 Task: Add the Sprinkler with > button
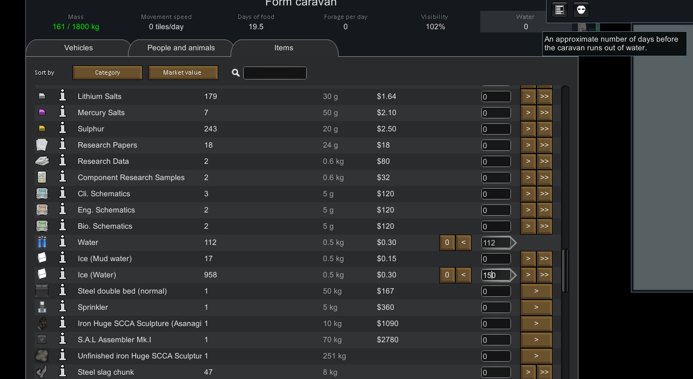536,307
